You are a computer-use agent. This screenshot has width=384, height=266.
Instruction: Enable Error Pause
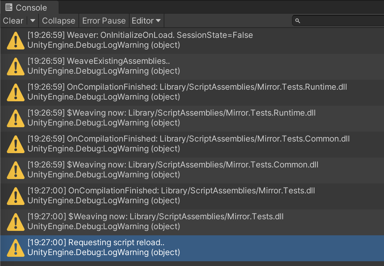point(104,21)
